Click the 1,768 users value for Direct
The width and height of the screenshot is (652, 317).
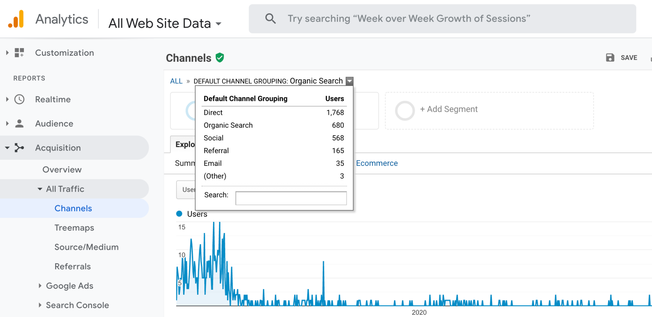pyautogui.click(x=335, y=112)
